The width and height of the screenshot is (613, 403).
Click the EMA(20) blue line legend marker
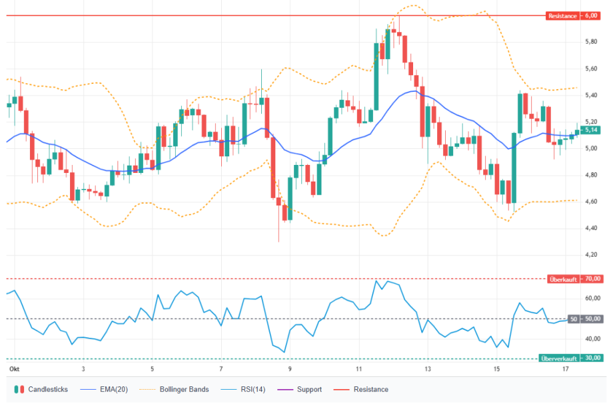[x=88, y=389]
